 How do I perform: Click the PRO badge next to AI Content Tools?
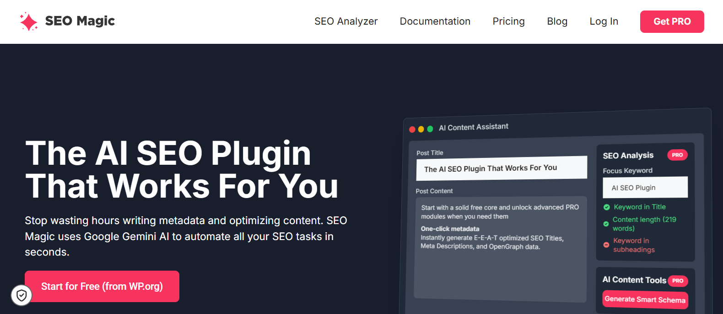678,281
